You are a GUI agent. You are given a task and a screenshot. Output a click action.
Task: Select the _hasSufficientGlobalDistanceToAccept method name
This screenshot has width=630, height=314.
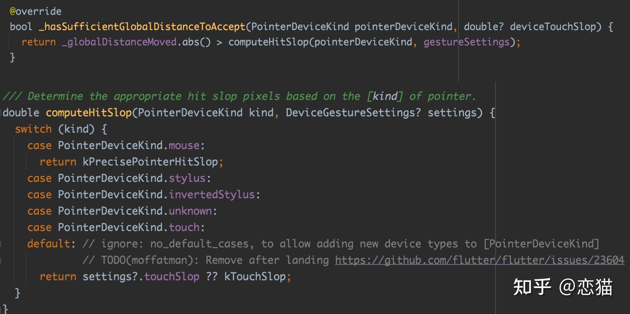[x=142, y=26]
